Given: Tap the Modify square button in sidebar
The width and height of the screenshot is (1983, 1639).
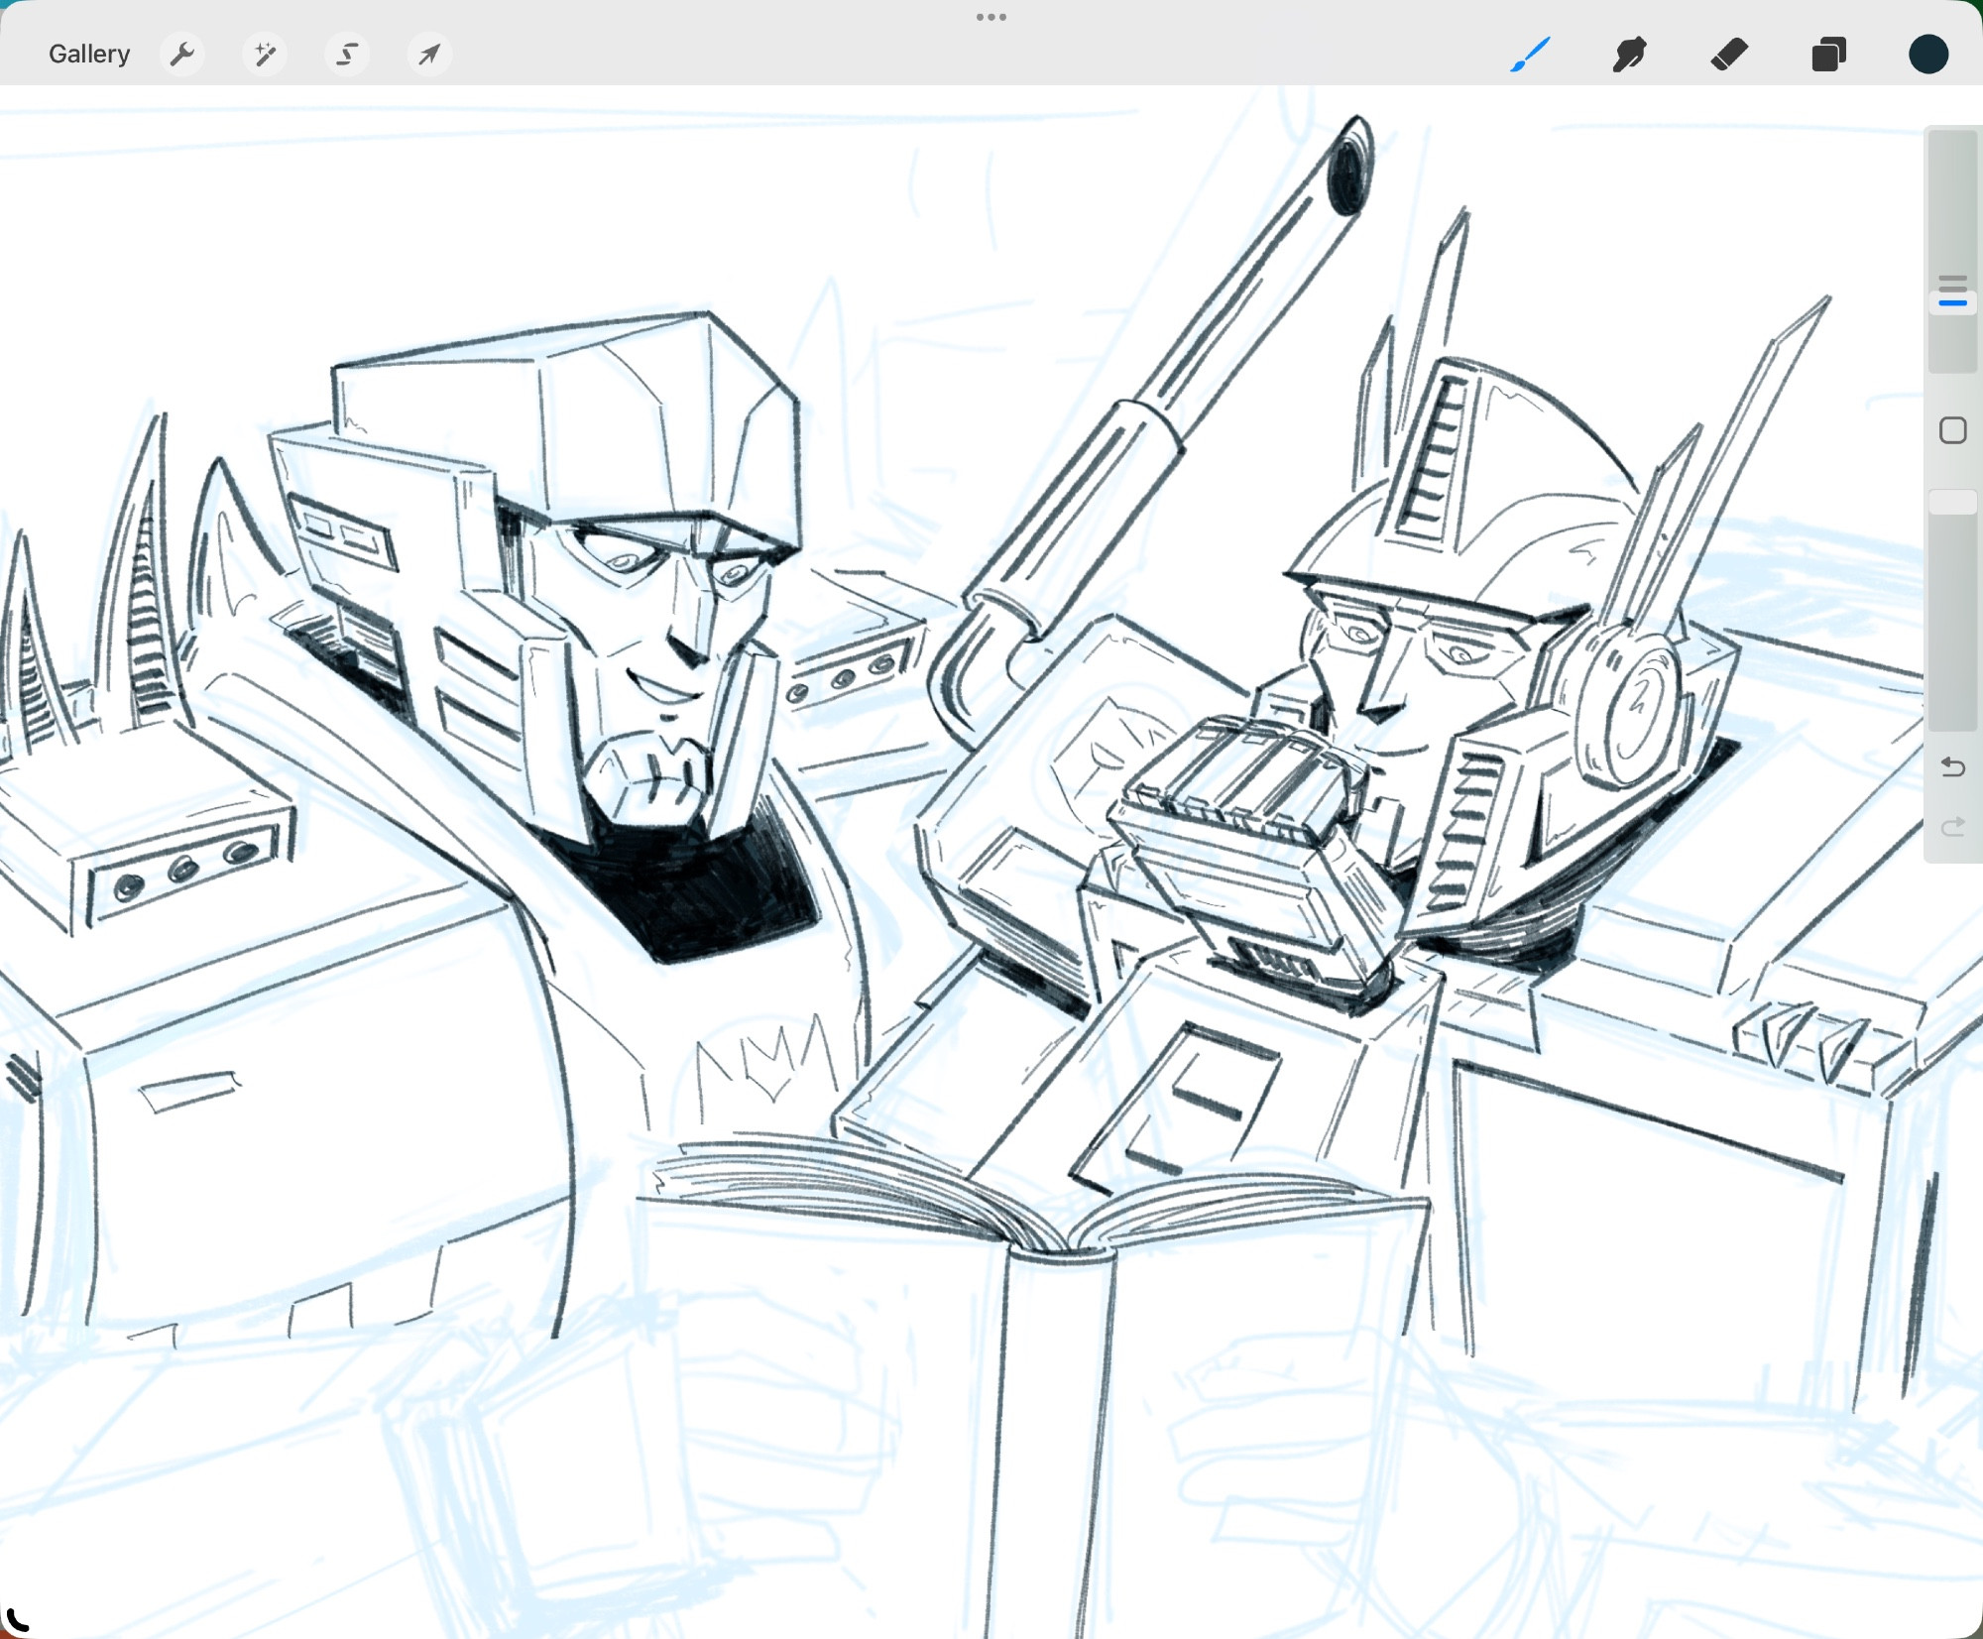Looking at the screenshot, I should (x=1952, y=430).
